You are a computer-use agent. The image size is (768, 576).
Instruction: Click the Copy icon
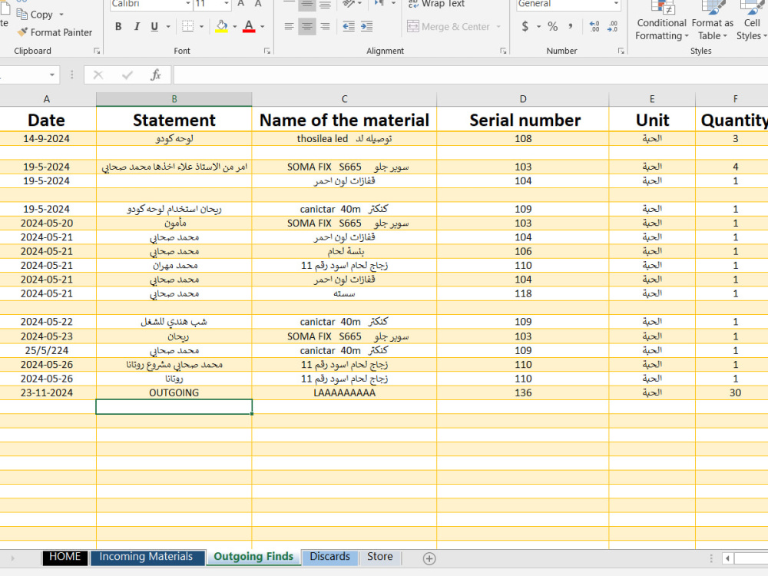coord(22,14)
